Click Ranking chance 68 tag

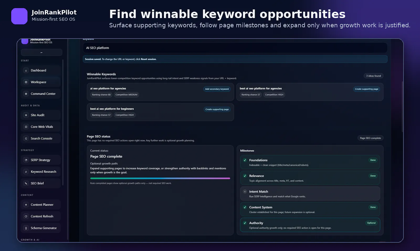tap(101, 95)
